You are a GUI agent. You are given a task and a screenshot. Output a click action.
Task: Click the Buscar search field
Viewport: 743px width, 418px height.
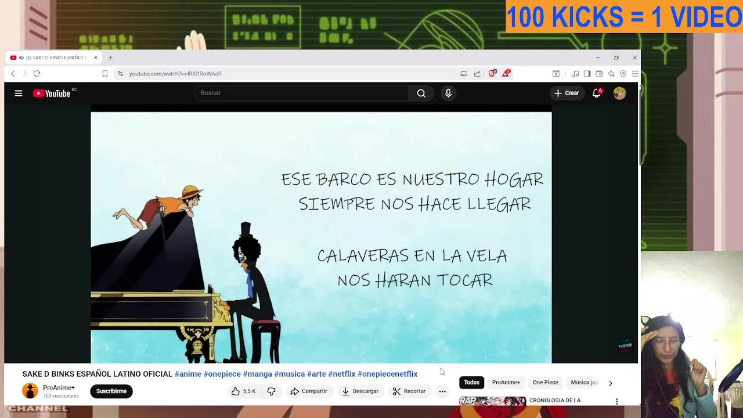tap(301, 93)
